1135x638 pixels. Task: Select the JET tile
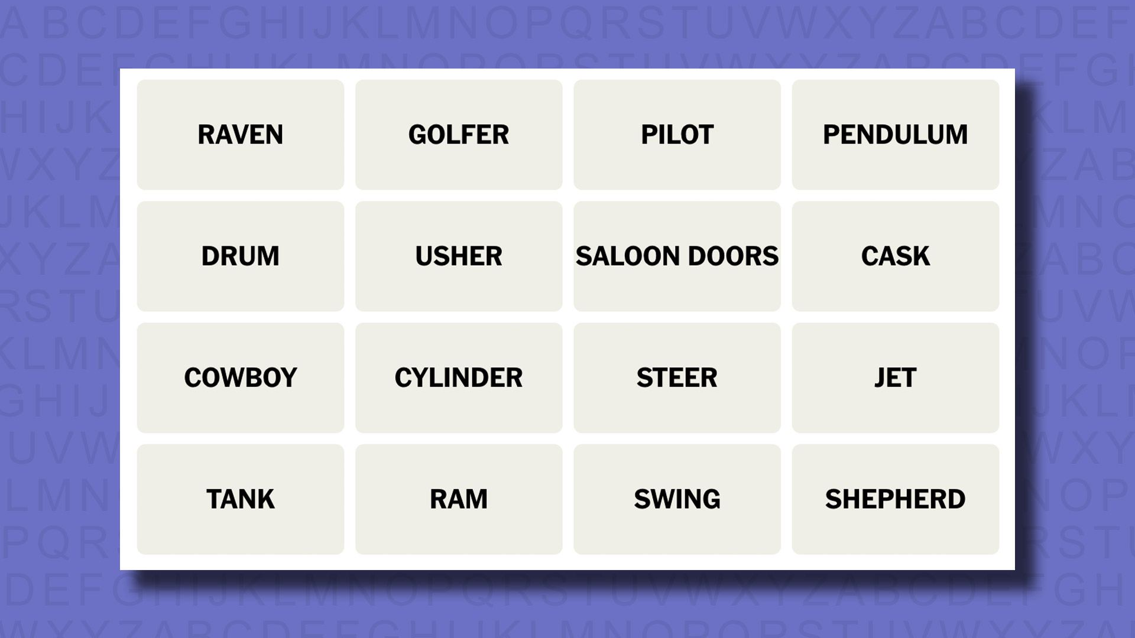tap(895, 377)
